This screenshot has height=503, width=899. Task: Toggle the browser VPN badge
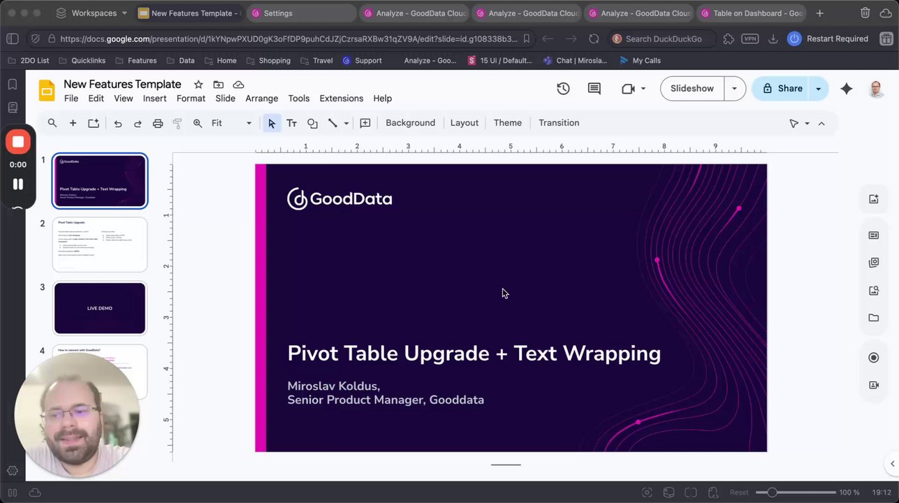pos(750,39)
